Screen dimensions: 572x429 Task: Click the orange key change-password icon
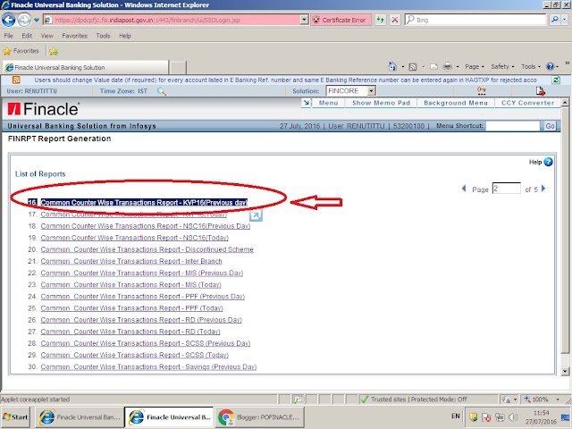(x=482, y=91)
